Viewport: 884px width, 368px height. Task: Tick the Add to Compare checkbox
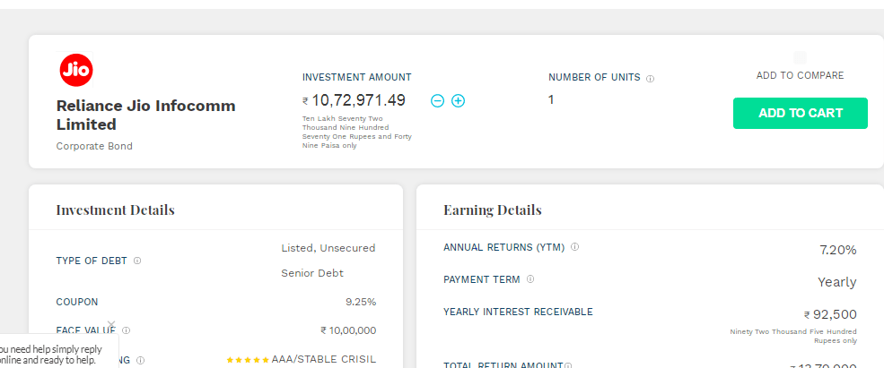800,57
